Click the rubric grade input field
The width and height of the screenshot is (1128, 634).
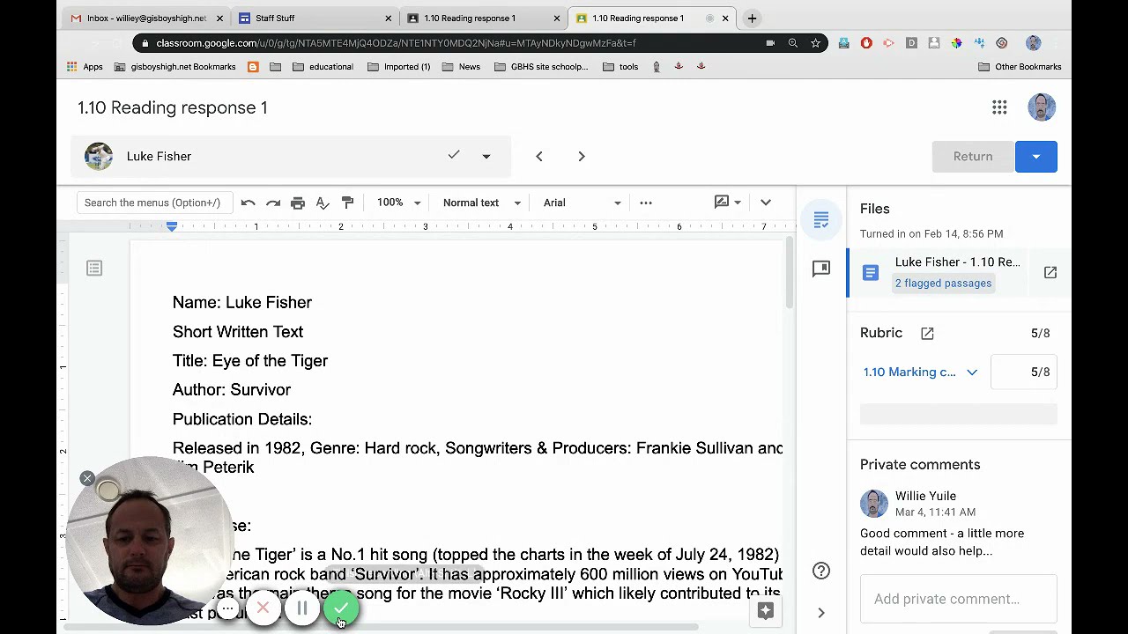click(x=1023, y=372)
